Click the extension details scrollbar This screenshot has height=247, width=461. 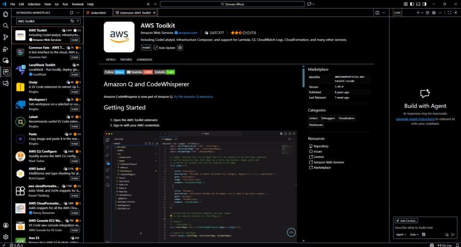[303, 77]
